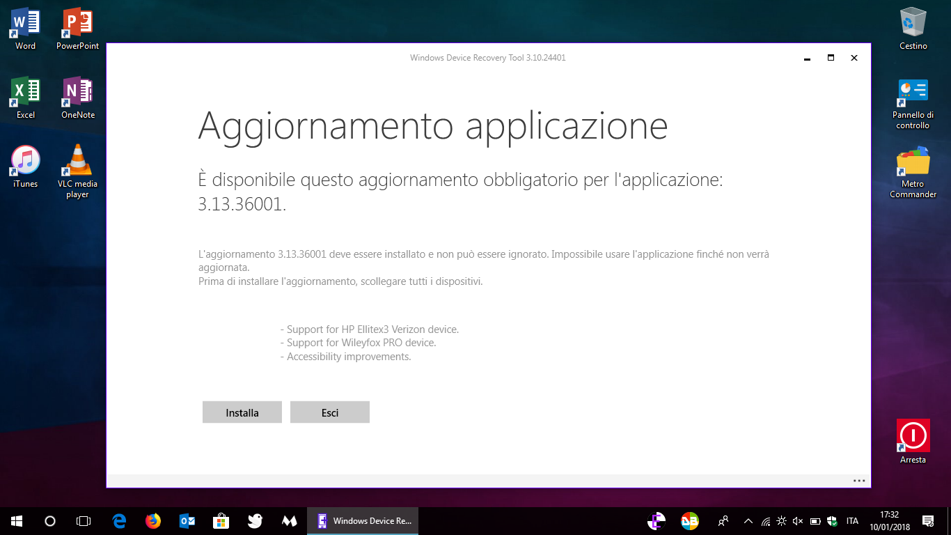Open the Microsoft Store
The image size is (951, 535).
tap(221, 520)
